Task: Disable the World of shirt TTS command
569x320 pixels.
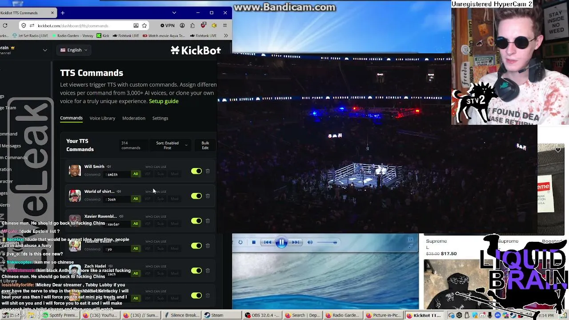Action: coord(196,196)
